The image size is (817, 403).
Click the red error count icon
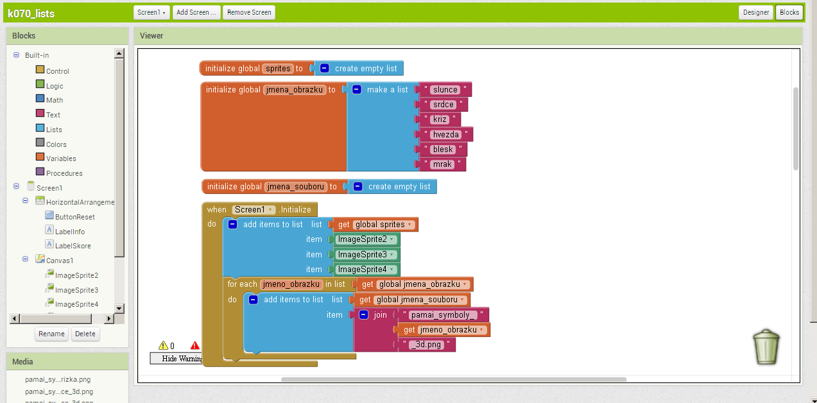coord(195,345)
